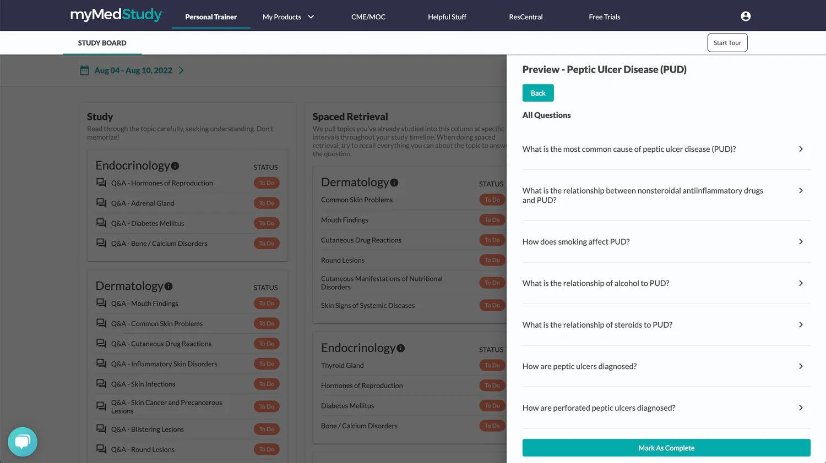
Task: Click To Do status for Q&A Mouth Findings
Action: click(267, 303)
